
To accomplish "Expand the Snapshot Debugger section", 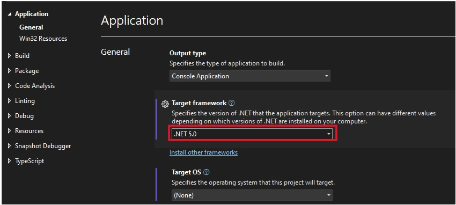I will (x=9, y=146).
